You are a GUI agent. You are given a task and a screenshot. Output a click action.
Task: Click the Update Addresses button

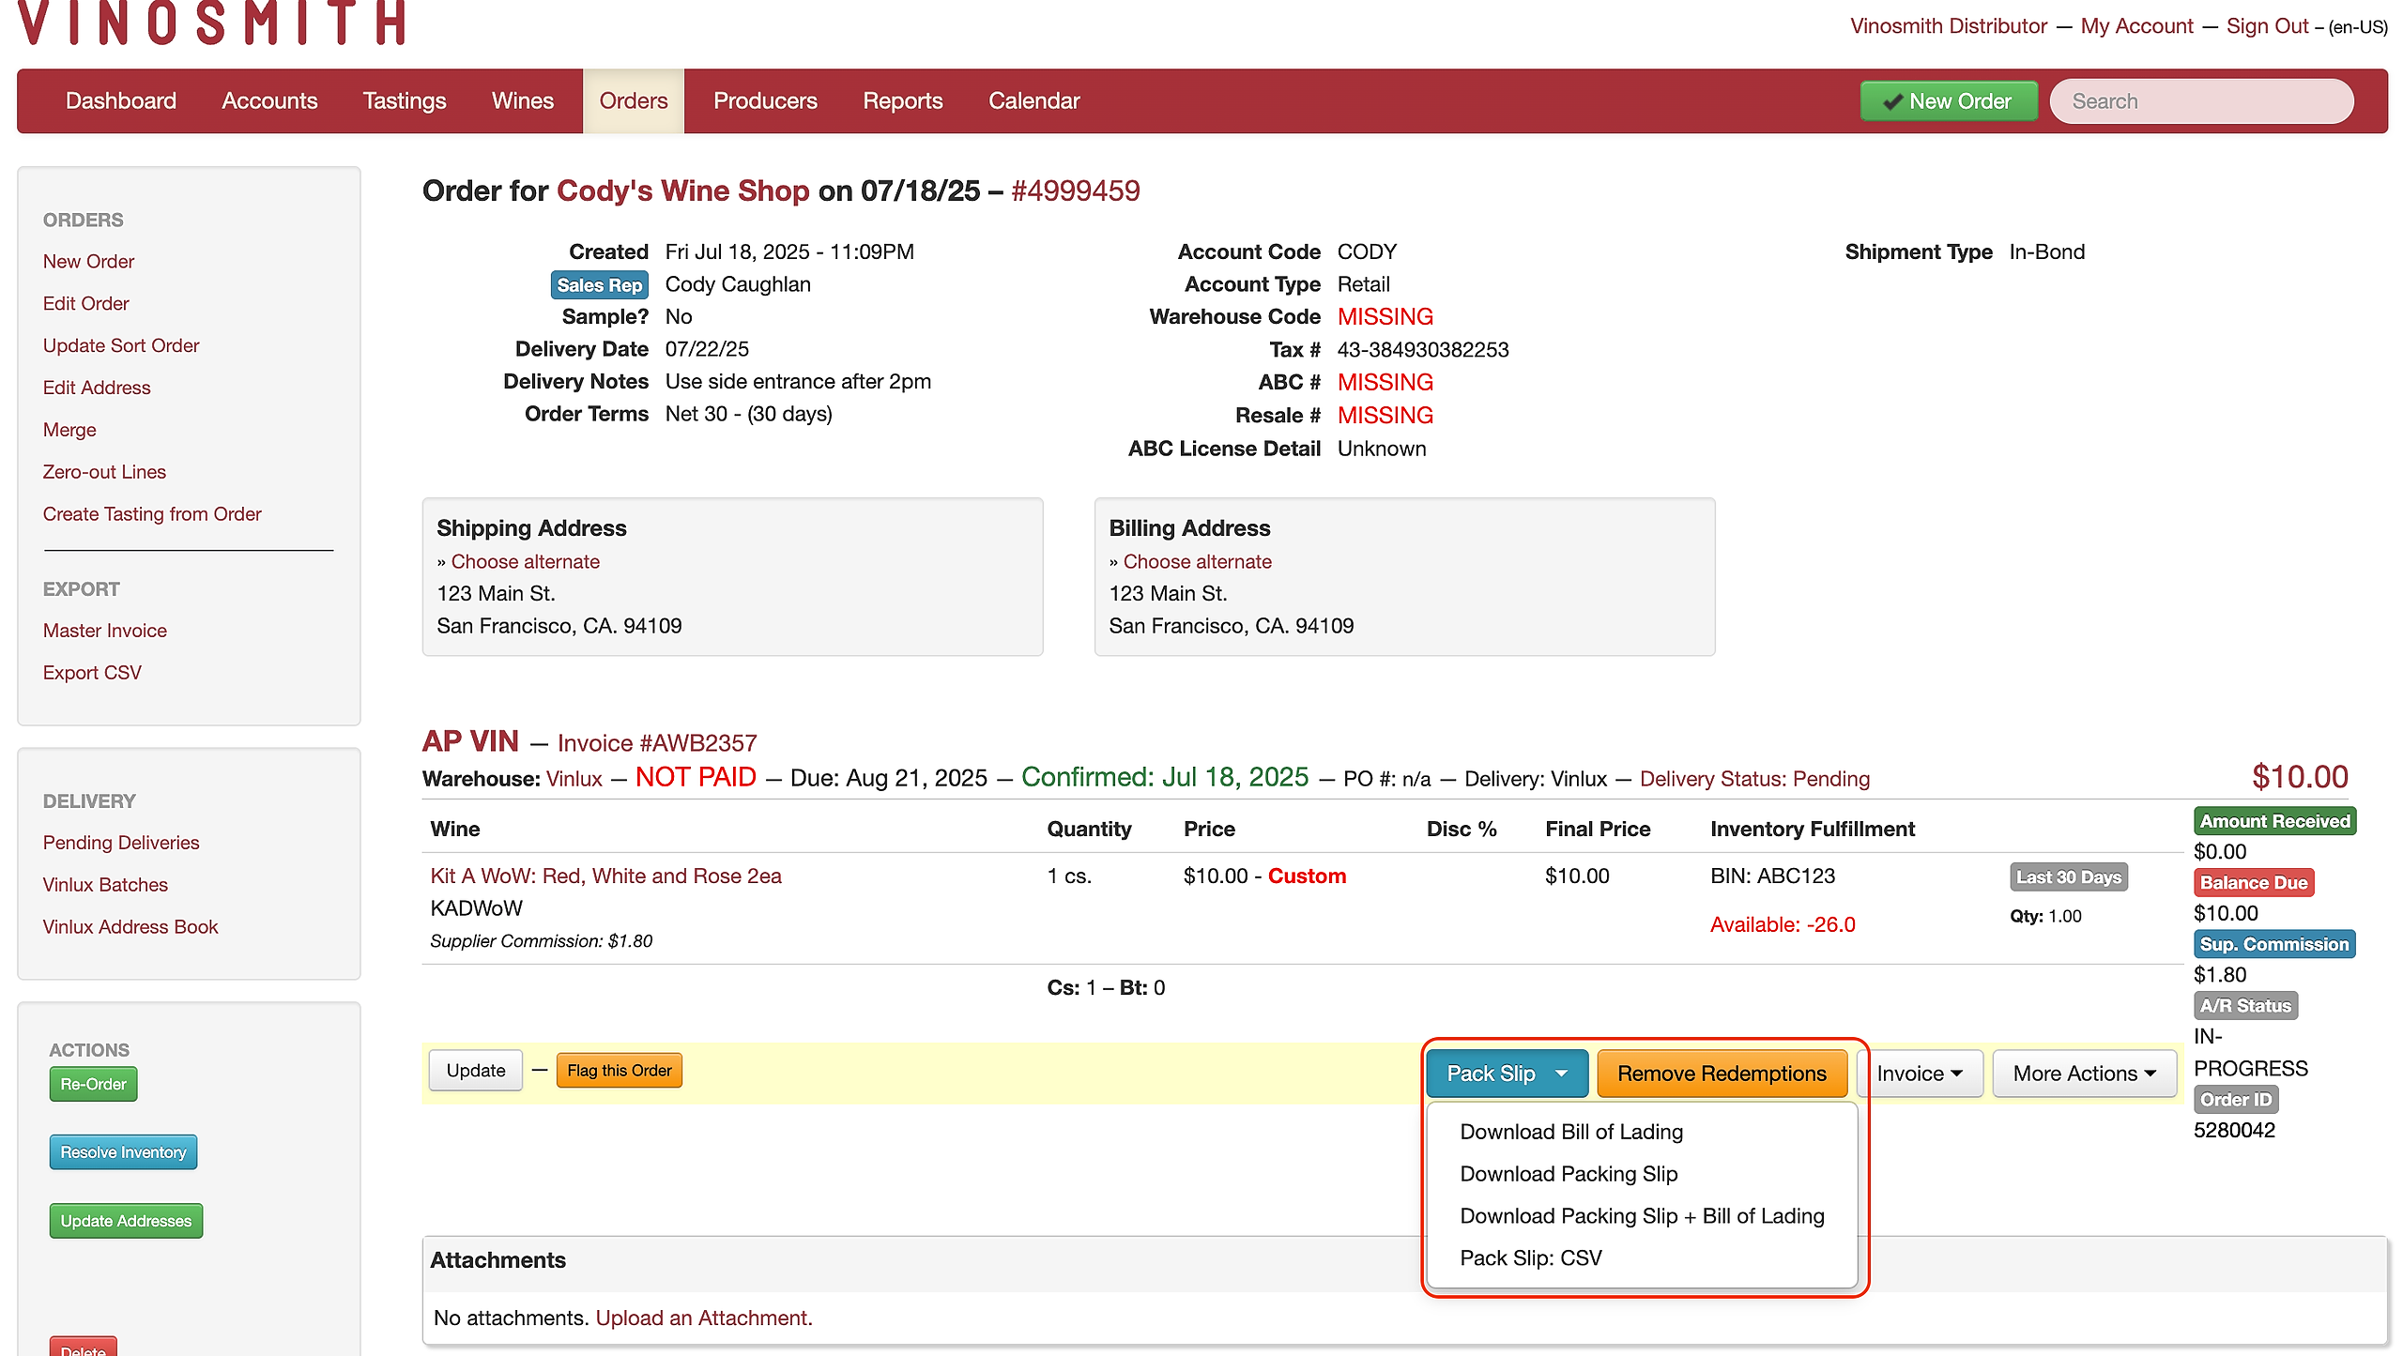[126, 1221]
